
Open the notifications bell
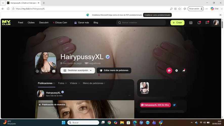(x=199, y=23)
